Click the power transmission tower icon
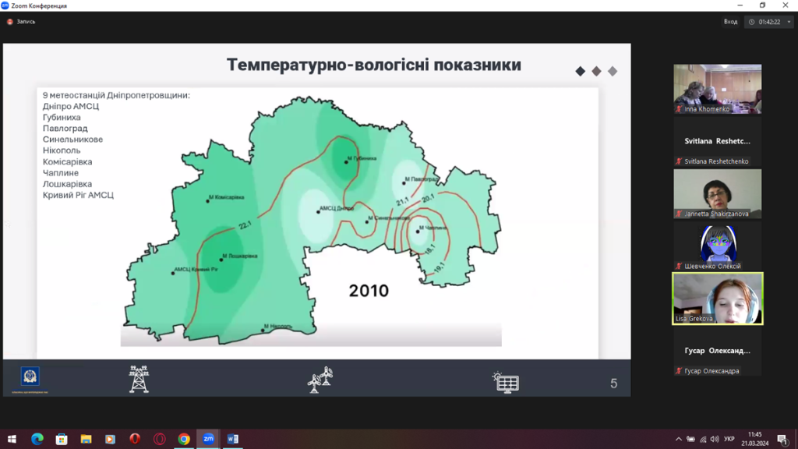 tap(139, 379)
